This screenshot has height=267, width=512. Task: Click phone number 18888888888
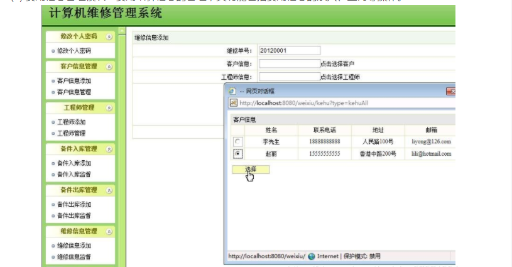[325, 141]
